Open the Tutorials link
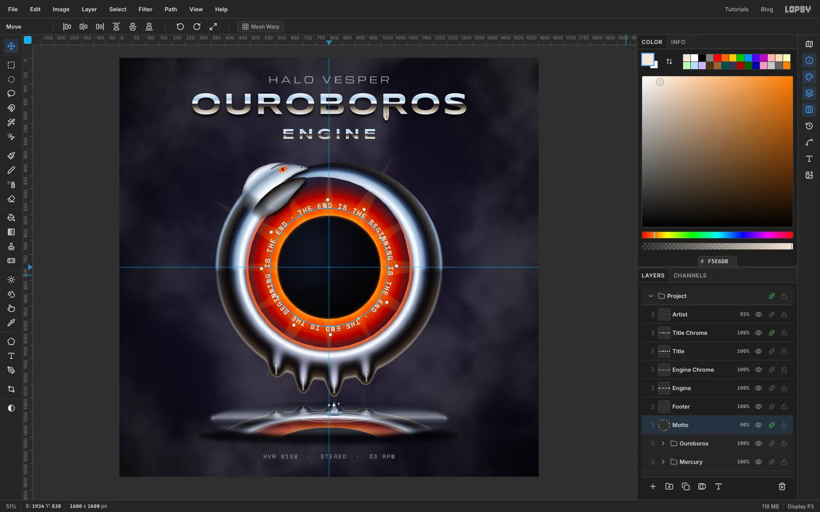Viewport: 820px width, 512px height. click(736, 9)
